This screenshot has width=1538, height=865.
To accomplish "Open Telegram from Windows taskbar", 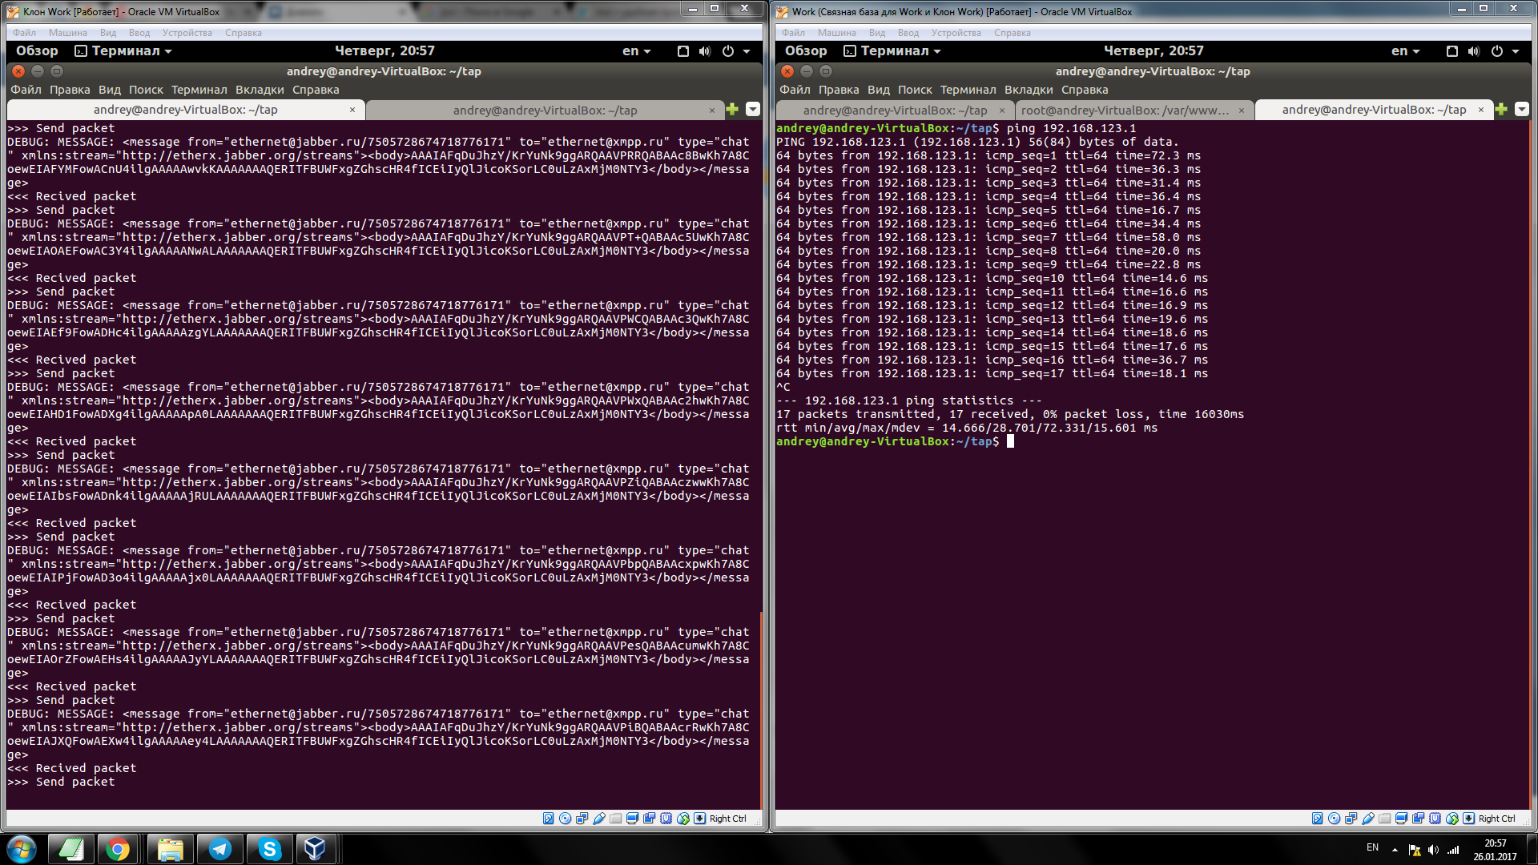I will (220, 849).
